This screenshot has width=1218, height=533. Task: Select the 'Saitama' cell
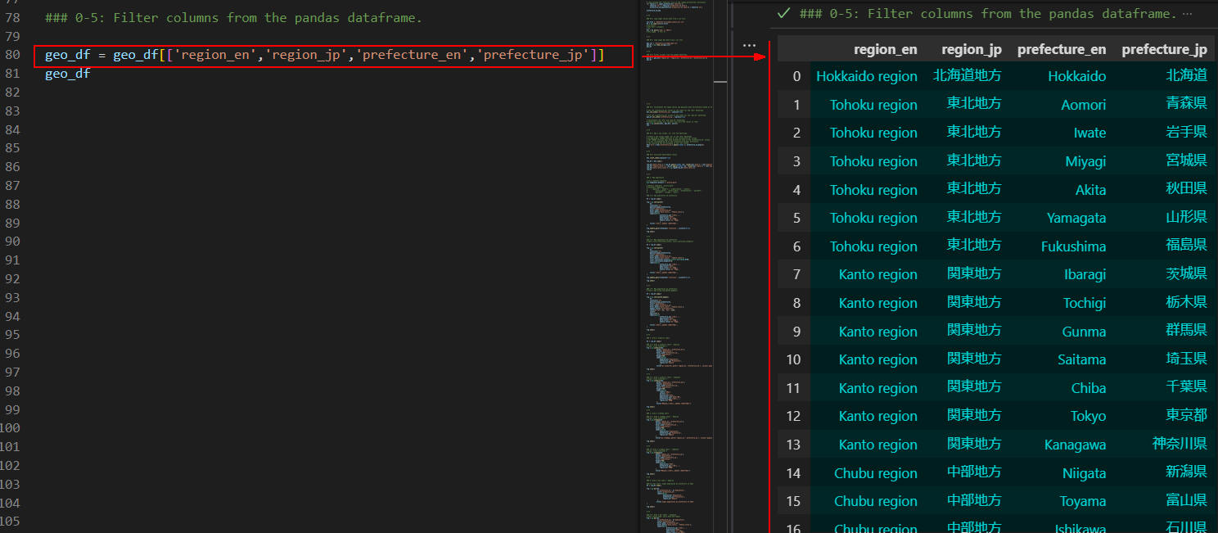pyautogui.click(x=1080, y=359)
